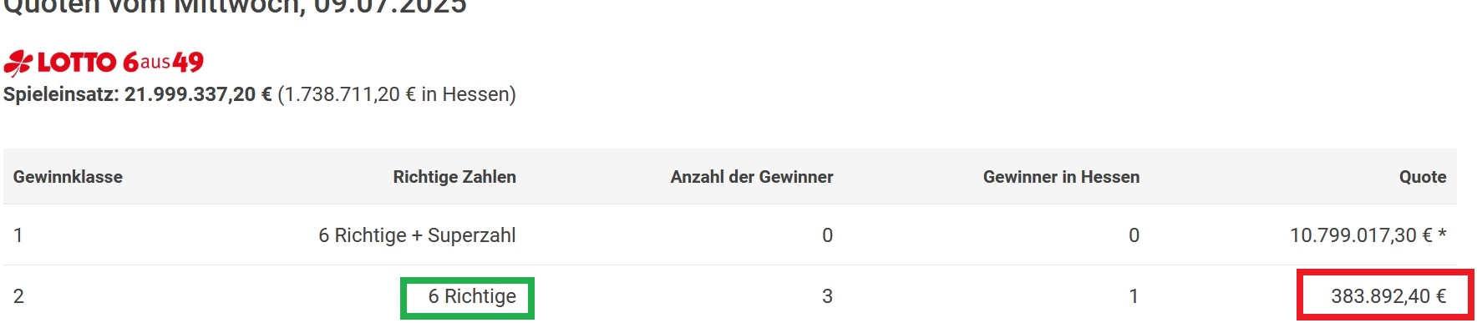Select the Gewinnklasse column header
Screen dimensions: 1477x323
pyautogui.click(x=68, y=177)
